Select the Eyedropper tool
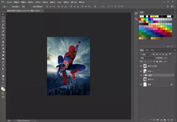The width and height of the screenshot is (177, 122). point(3,31)
